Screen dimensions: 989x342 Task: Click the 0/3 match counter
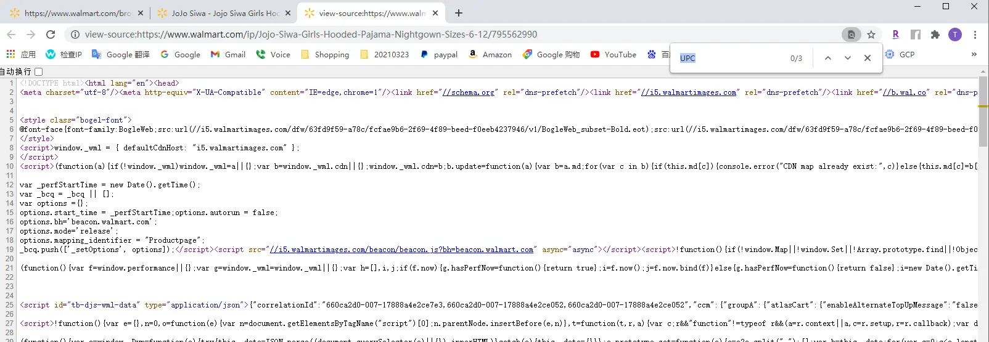tap(796, 58)
